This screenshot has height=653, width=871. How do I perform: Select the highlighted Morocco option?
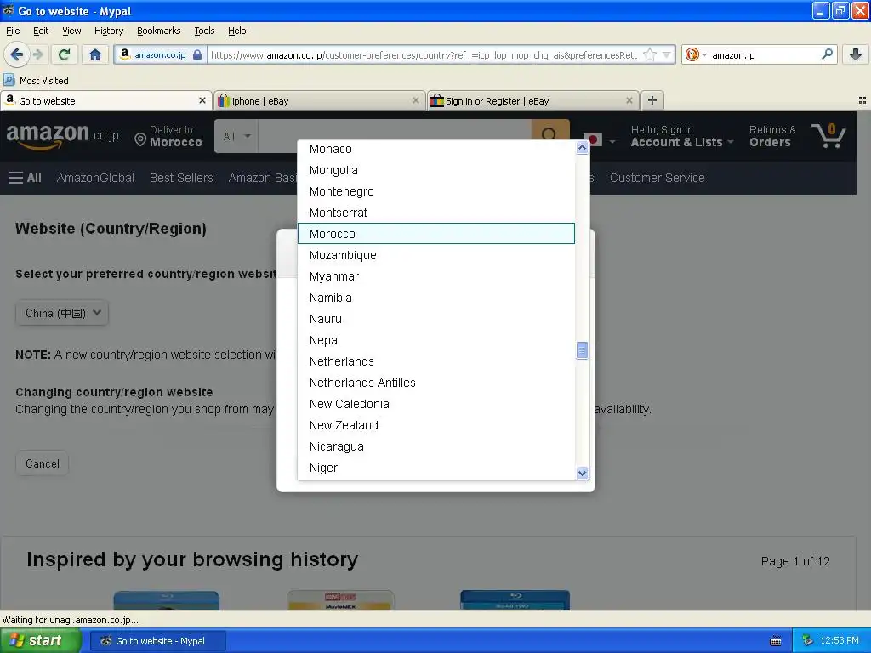pyautogui.click(x=436, y=234)
